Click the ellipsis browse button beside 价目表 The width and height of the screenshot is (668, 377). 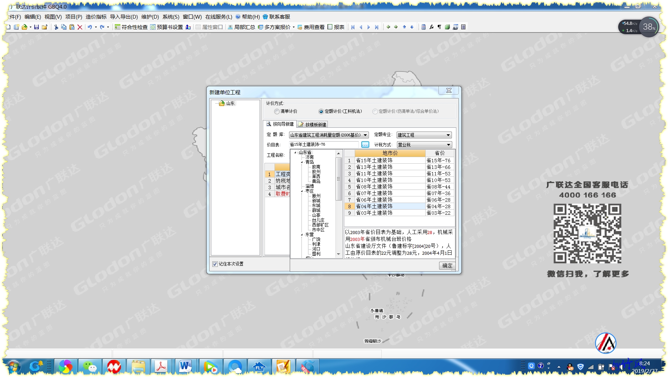pos(365,145)
